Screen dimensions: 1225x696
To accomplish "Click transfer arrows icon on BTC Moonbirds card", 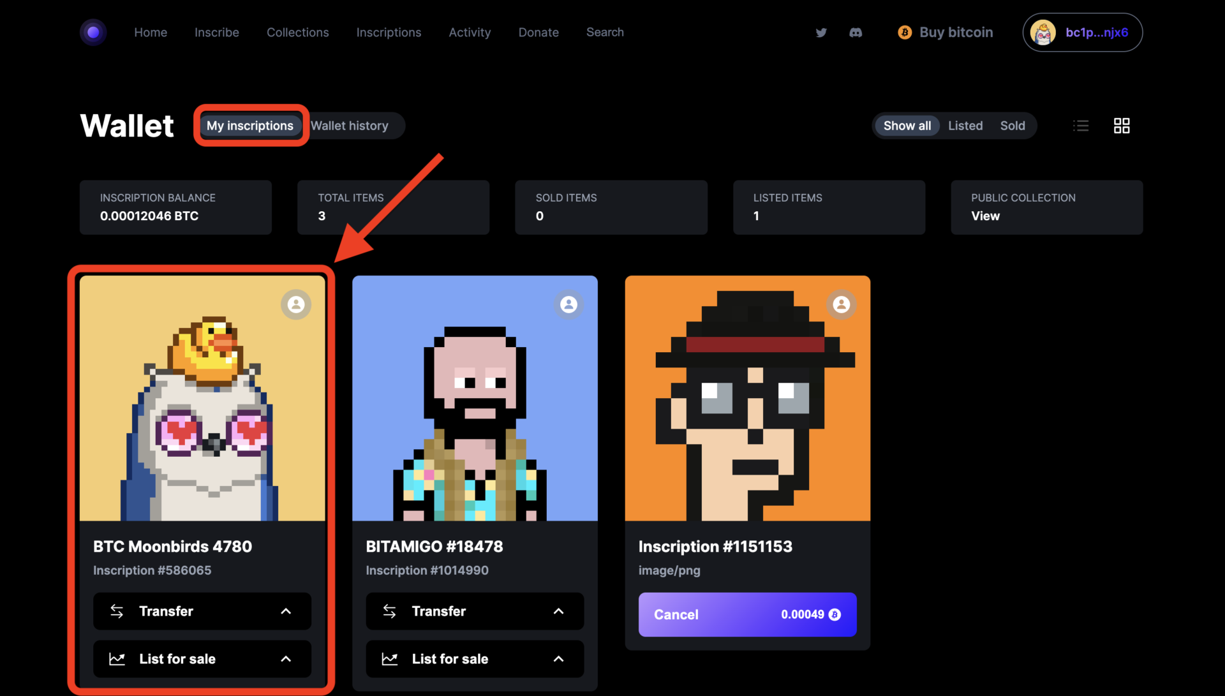I will pos(117,611).
